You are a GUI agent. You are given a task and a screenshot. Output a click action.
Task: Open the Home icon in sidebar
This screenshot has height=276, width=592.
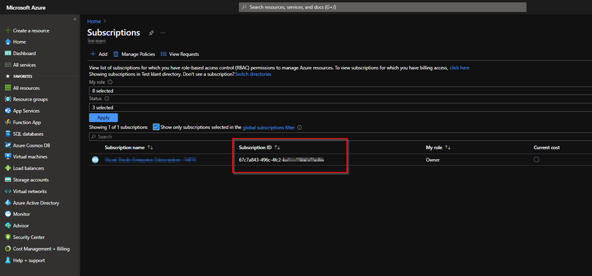pos(7,42)
